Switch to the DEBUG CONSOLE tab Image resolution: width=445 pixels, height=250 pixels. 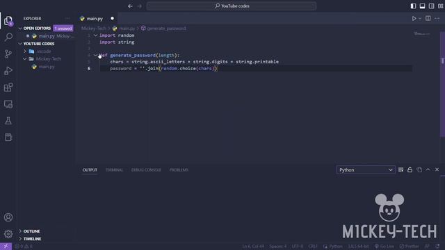(x=146, y=169)
